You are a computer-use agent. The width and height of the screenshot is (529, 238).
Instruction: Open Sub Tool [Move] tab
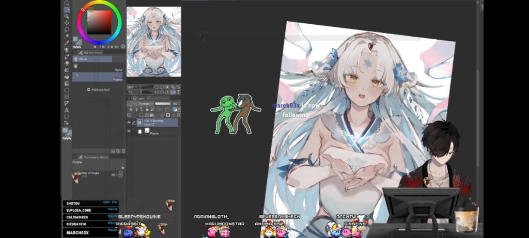91,53
